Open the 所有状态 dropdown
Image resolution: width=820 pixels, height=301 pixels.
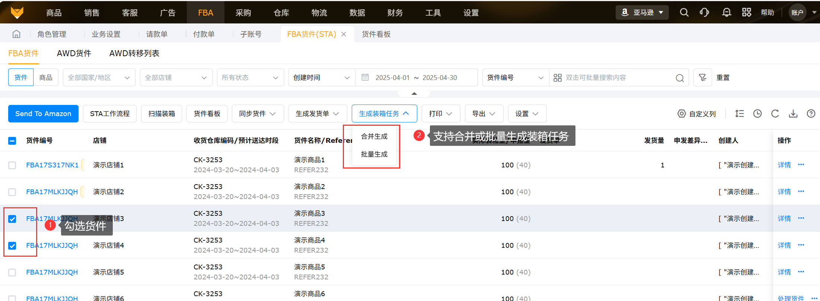pos(250,77)
